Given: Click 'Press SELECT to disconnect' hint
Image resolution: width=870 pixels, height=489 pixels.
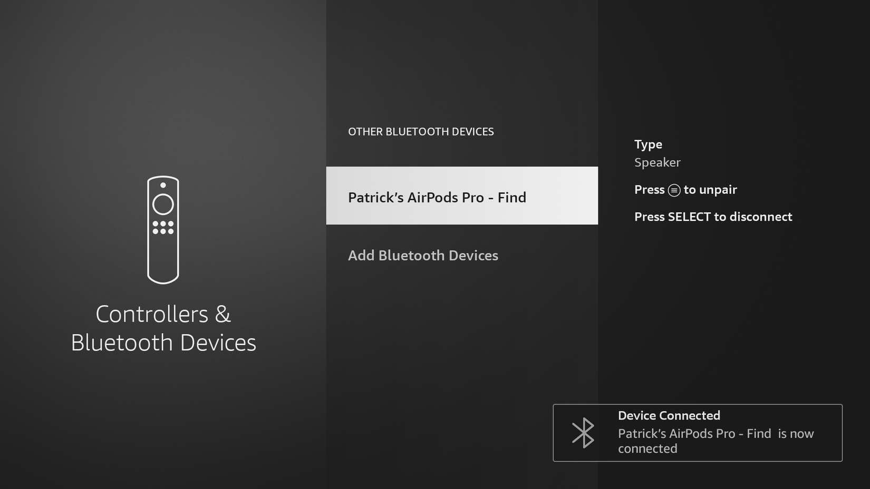Looking at the screenshot, I should point(713,217).
